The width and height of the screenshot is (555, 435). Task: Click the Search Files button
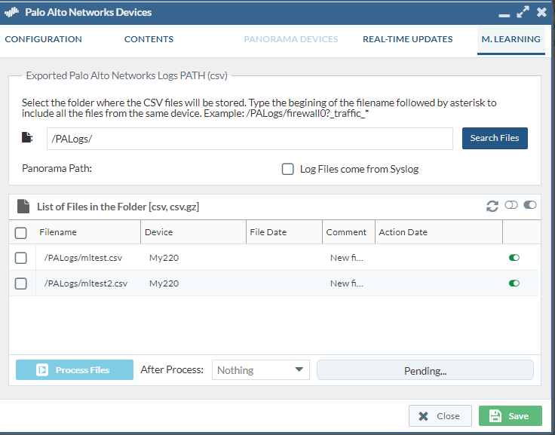(495, 138)
